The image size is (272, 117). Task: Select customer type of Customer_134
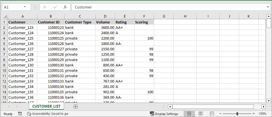click(x=80, y=86)
